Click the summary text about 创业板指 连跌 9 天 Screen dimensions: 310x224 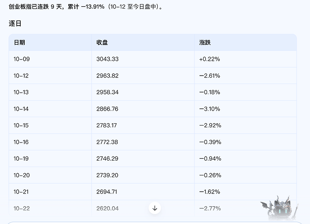coord(86,7)
